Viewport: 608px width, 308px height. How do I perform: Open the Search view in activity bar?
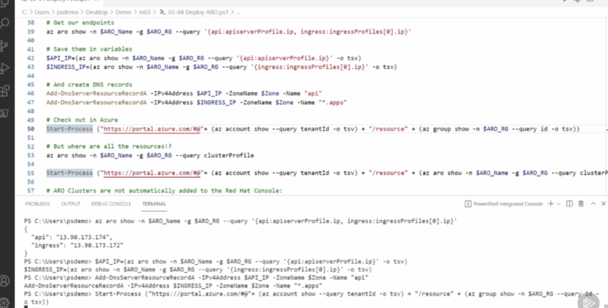point(4,23)
